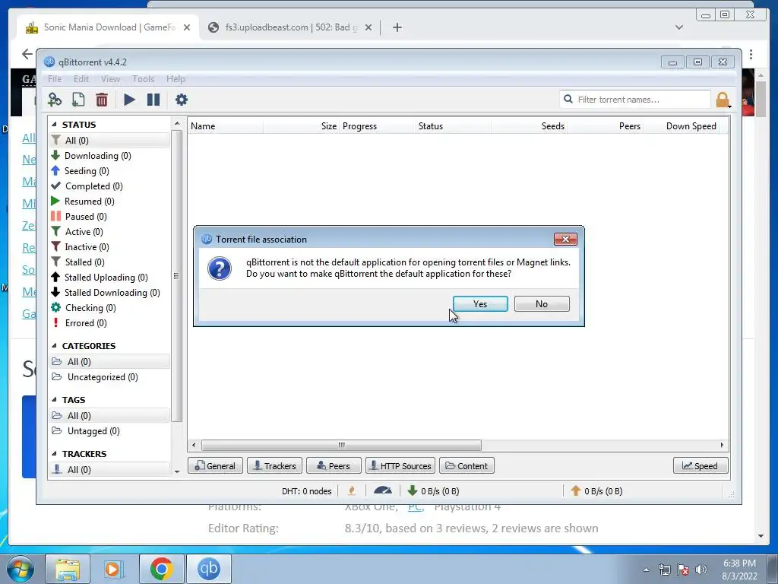This screenshot has width=778, height=584.
Task: Switch to the HTTP Sources tab
Action: pos(400,466)
